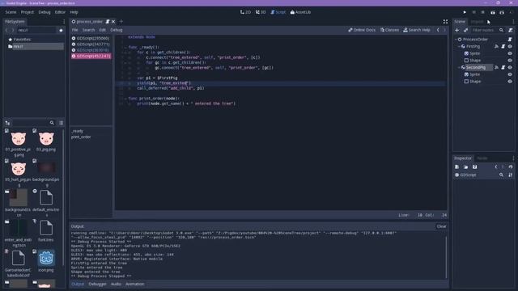The image size is (518, 291).
Task: Collapse the ProcessOrder root node
Action: (456, 40)
